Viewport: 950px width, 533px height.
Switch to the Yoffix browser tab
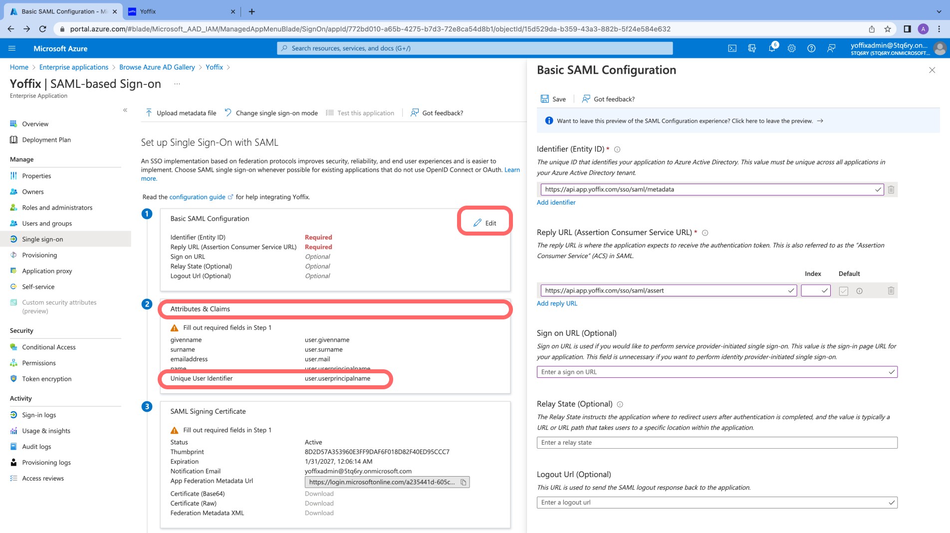click(182, 11)
